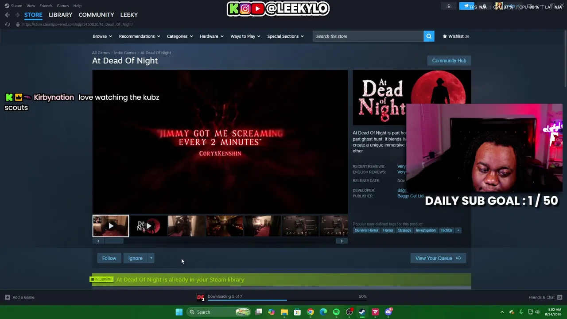This screenshot has width=567, height=319.
Task: Click the Indie Games breadcrumb link
Action: coord(125,53)
